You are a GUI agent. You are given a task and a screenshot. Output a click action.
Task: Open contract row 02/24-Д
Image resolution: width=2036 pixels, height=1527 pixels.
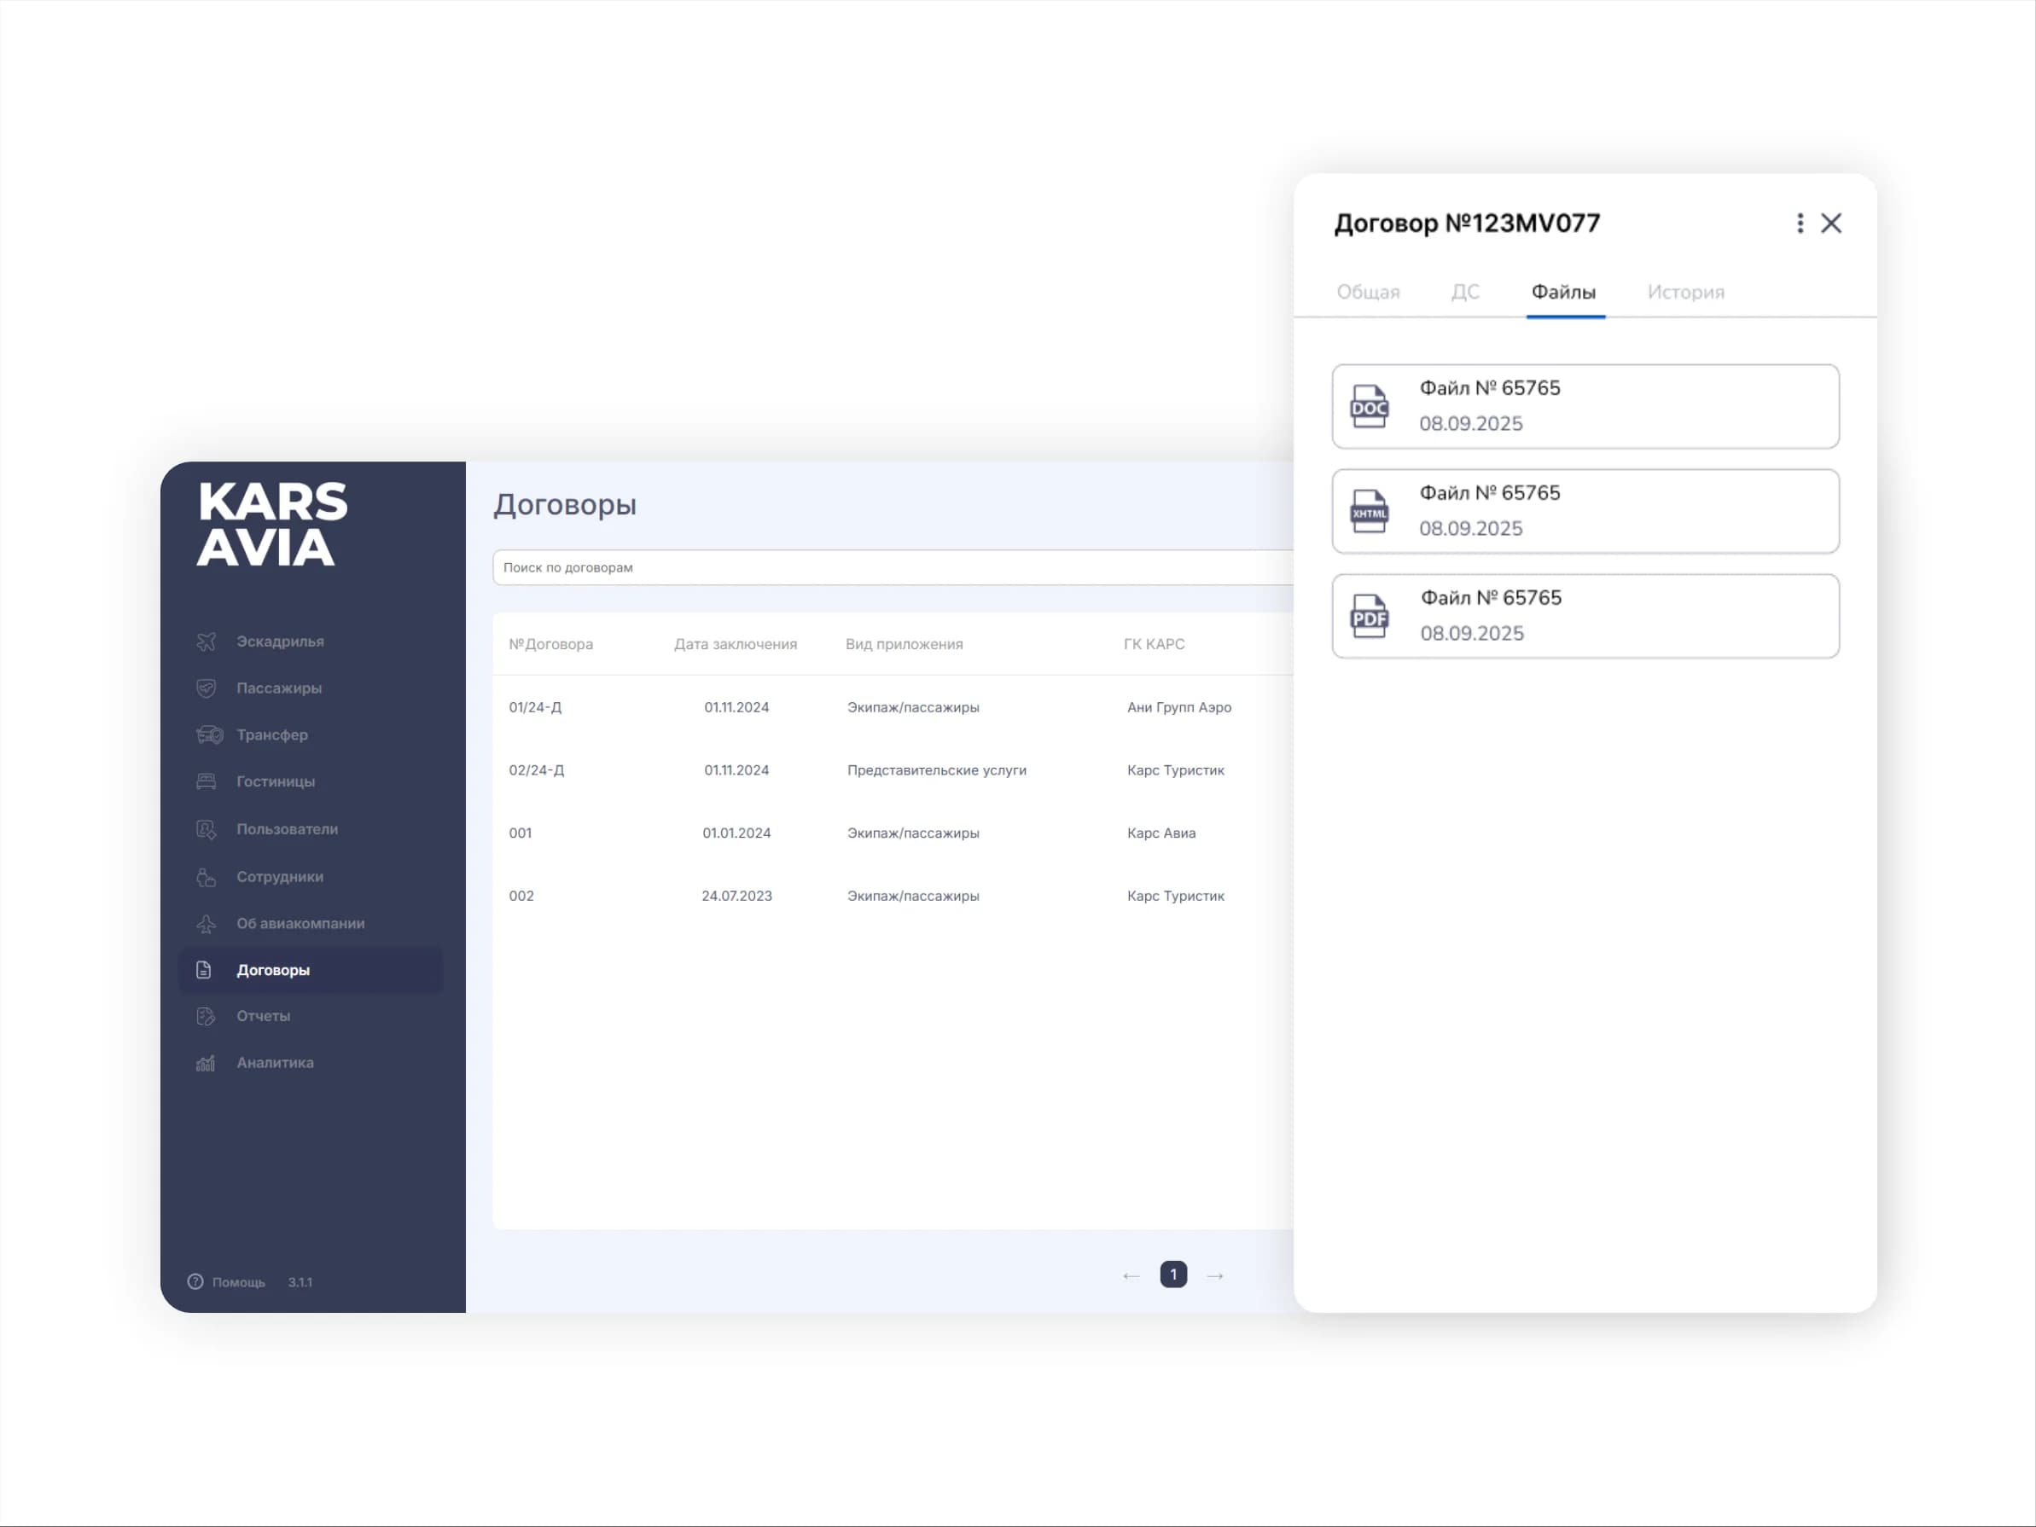[x=893, y=770]
